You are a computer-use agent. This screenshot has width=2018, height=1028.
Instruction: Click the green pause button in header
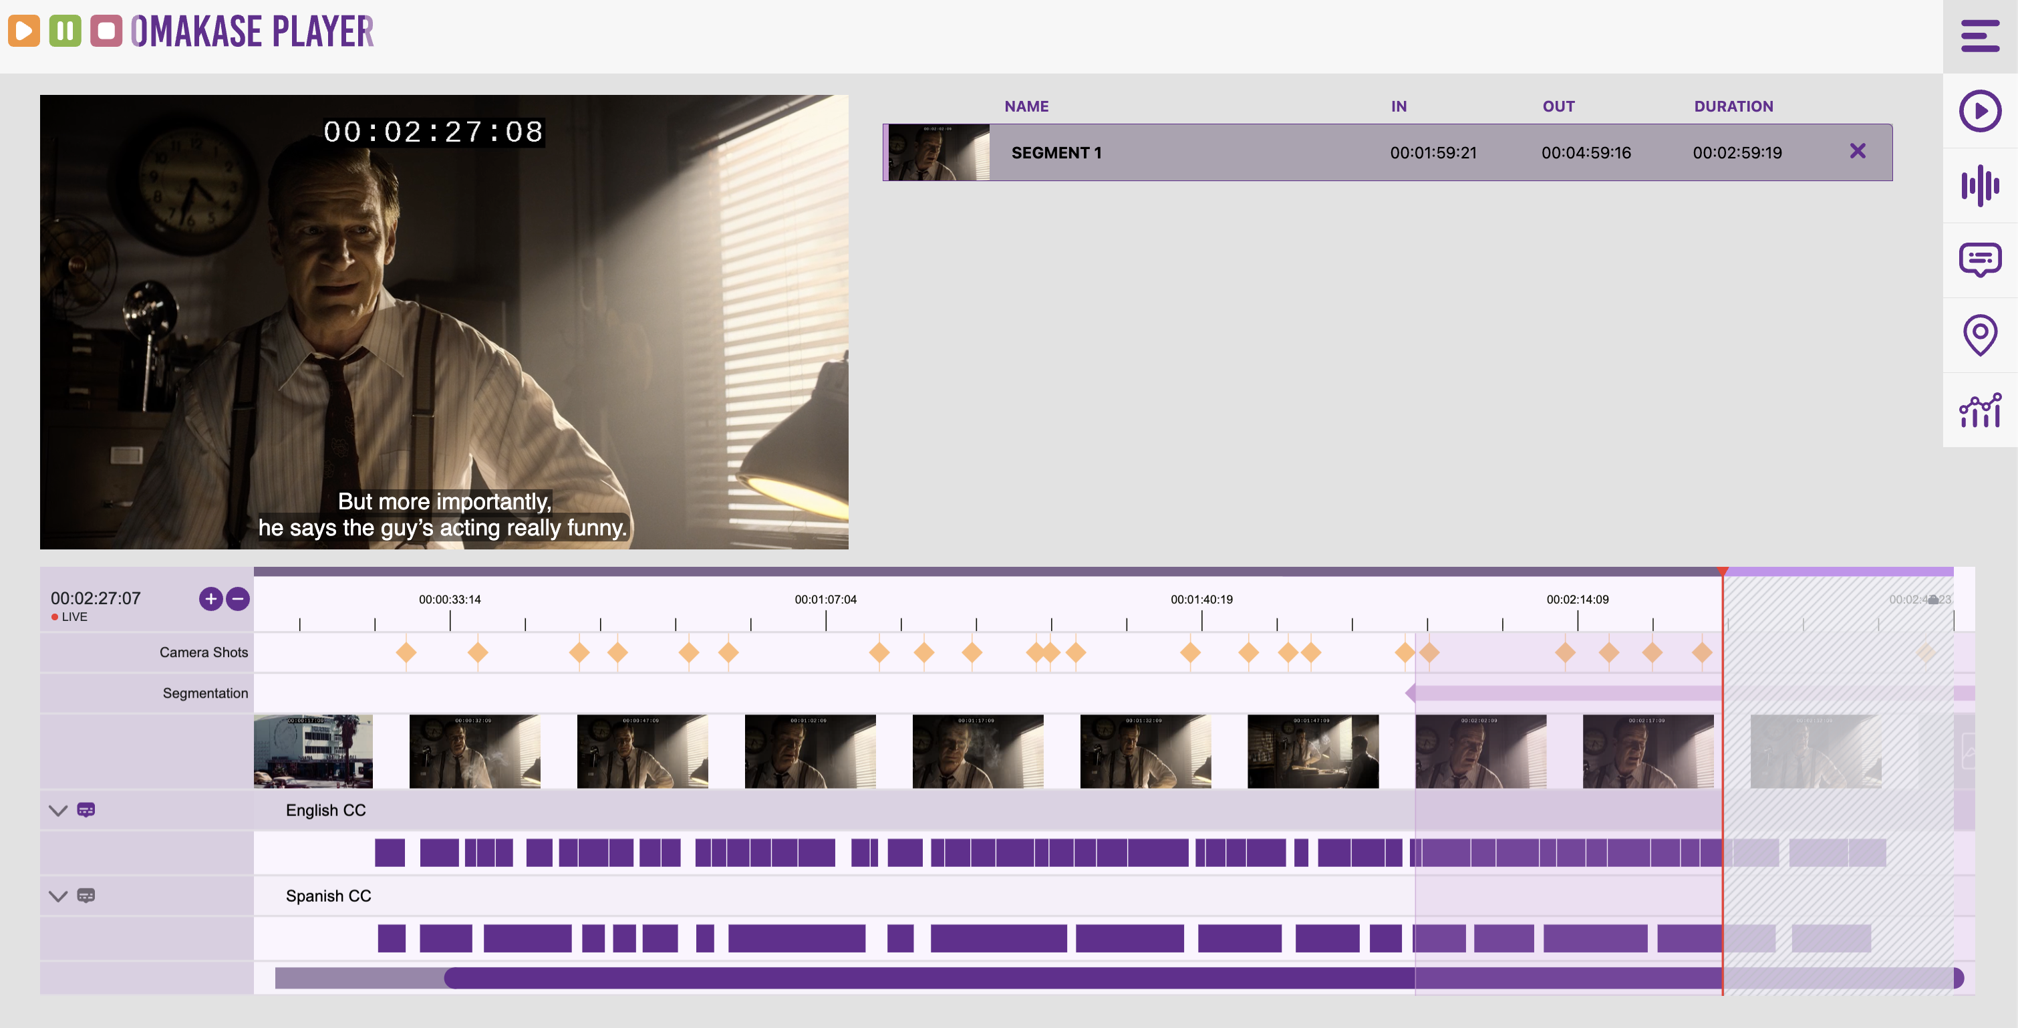tap(65, 31)
